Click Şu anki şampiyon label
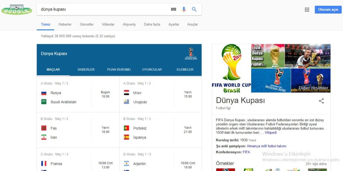The height and width of the screenshot is (171, 343). tap(231, 146)
